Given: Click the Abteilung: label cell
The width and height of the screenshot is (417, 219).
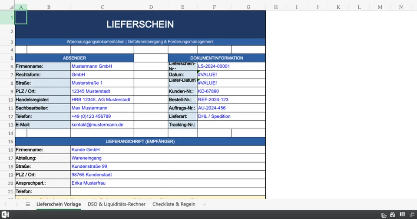Looking at the screenshot, I should (43, 158).
